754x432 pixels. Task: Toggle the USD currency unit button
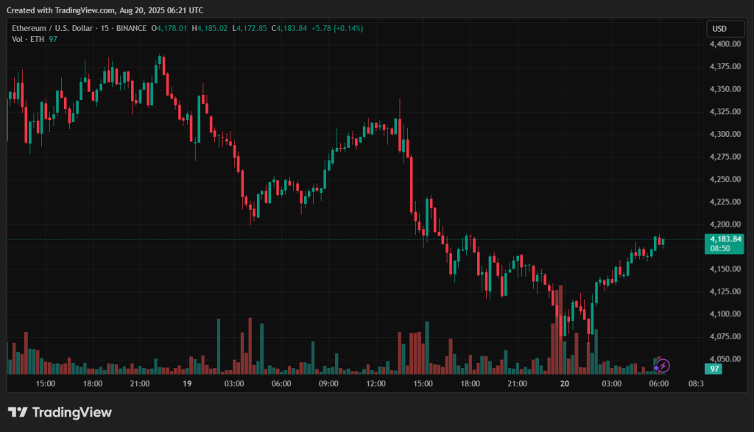725,29
